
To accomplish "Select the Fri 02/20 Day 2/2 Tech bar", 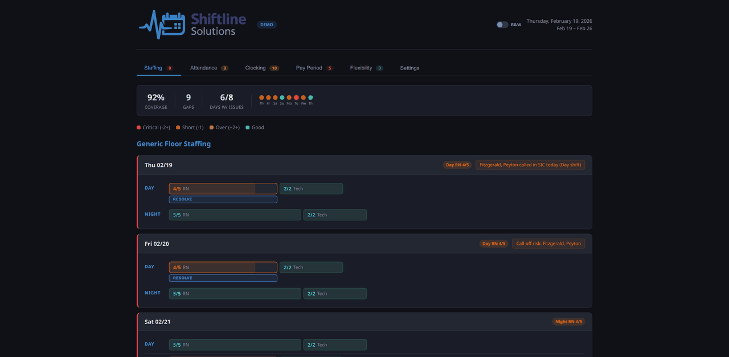I will (x=311, y=267).
